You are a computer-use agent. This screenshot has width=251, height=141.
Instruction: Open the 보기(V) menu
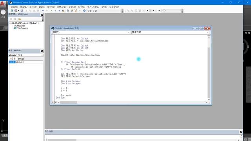[x=33, y=7]
